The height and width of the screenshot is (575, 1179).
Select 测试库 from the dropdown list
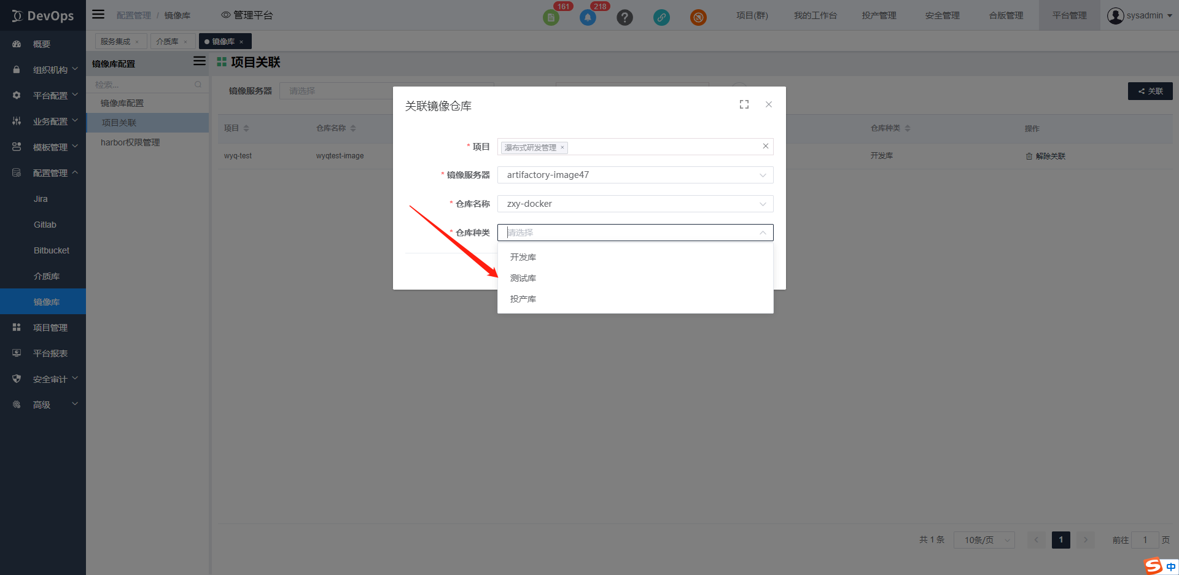tap(523, 278)
